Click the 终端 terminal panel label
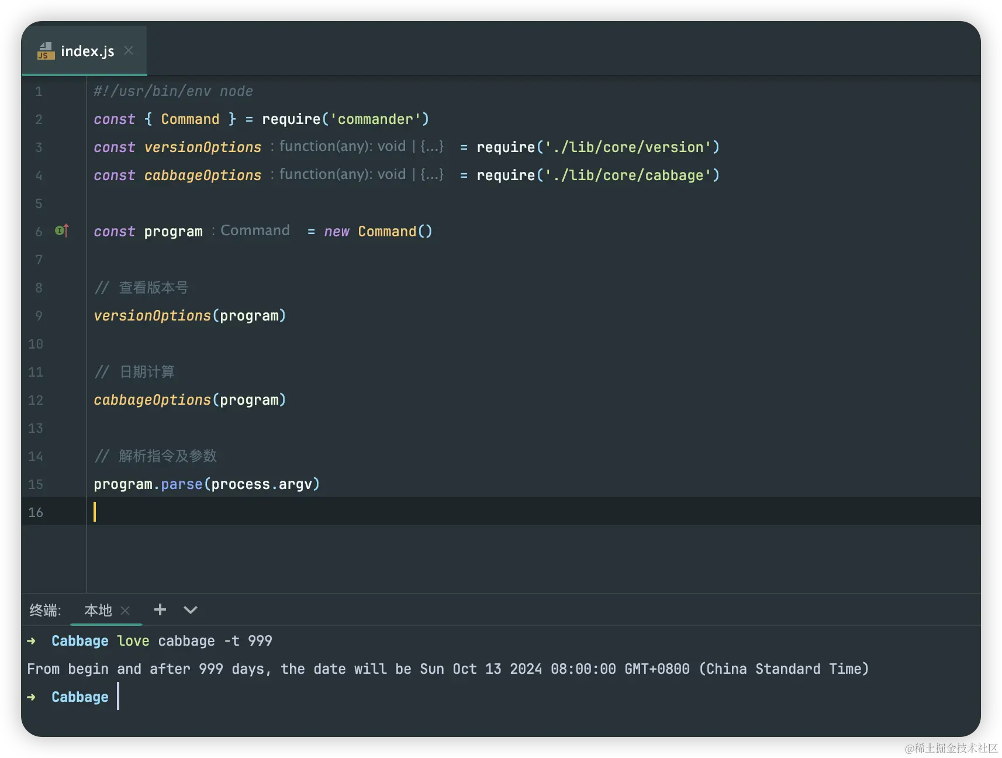The width and height of the screenshot is (1002, 758). point(45,611)
